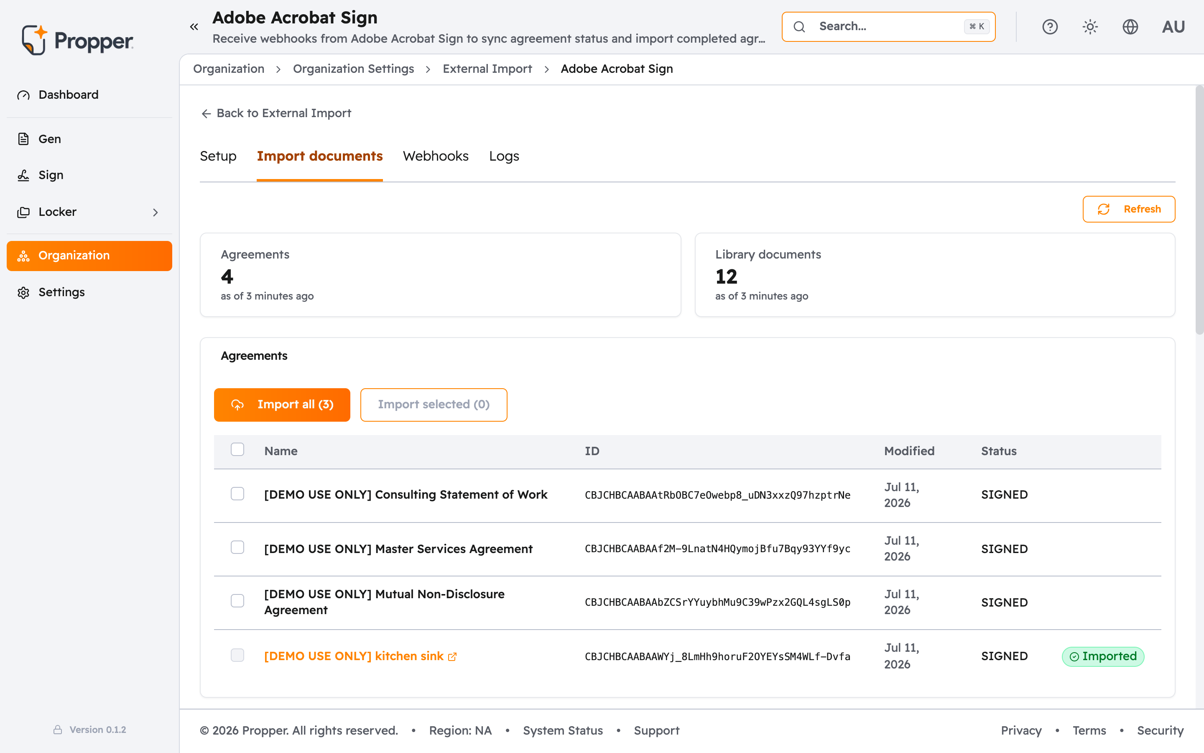Collapse the sidebar with double-chevron icon
Viewport: 1204px width, 753px height.
(194, 27)
